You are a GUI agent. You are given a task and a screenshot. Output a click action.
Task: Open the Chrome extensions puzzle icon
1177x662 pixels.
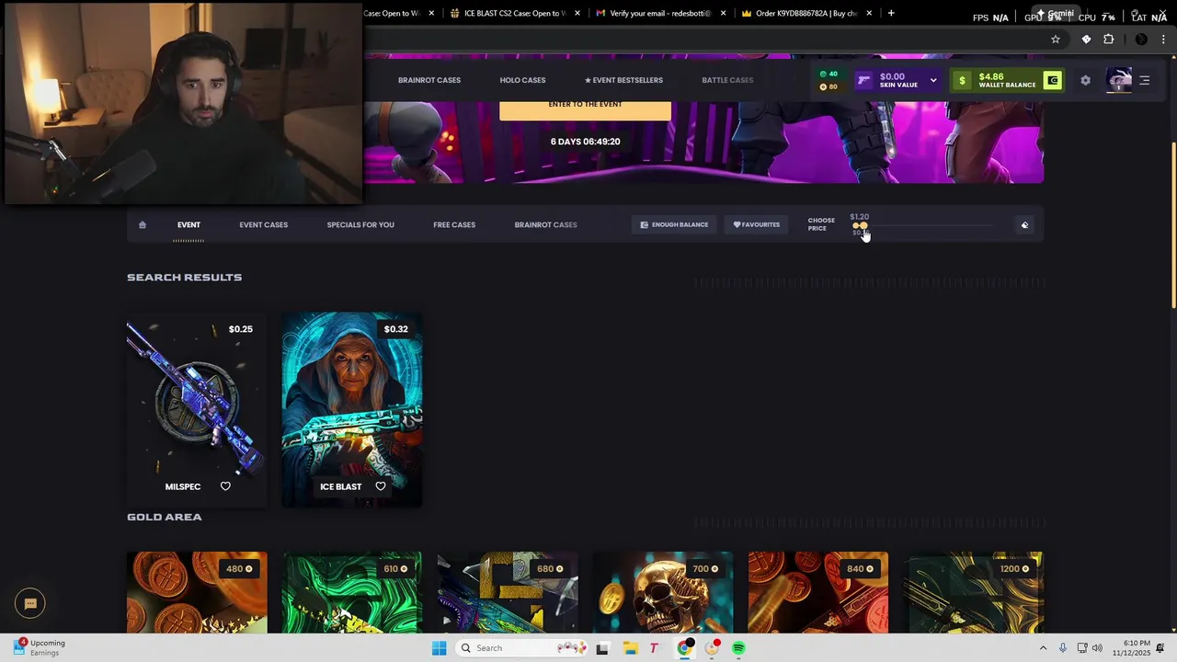pyautogui.click(x=1108, y=40)
